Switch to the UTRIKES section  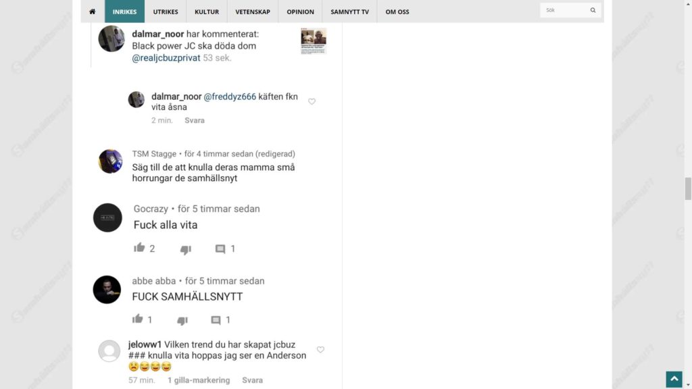click(x=166, y=11)
